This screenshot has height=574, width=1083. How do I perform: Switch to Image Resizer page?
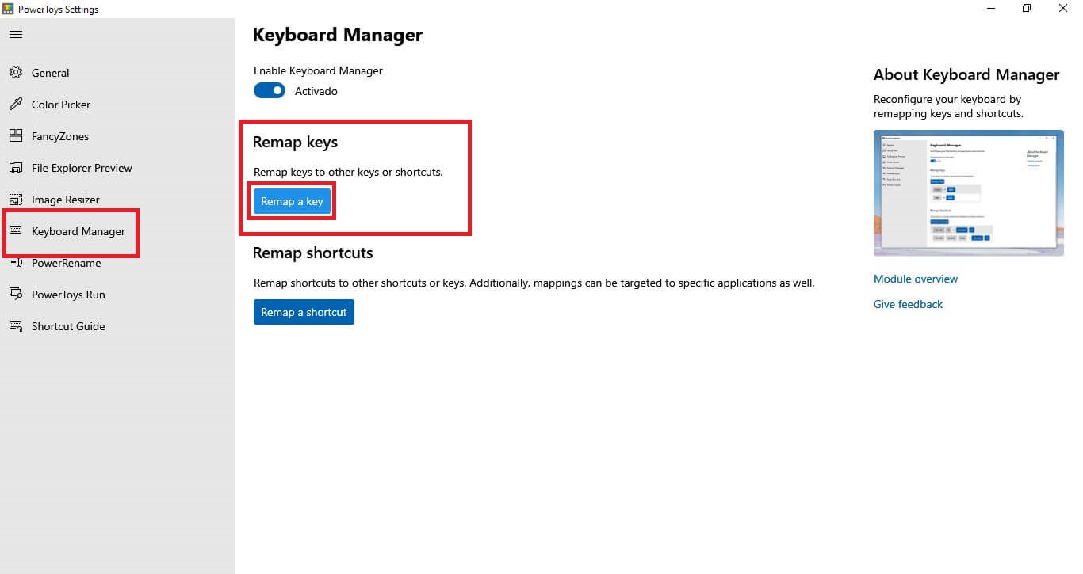point(117,200)
